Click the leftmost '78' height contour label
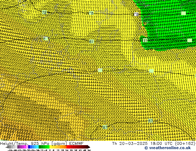196x151 pixels. [x=44, y=12]
